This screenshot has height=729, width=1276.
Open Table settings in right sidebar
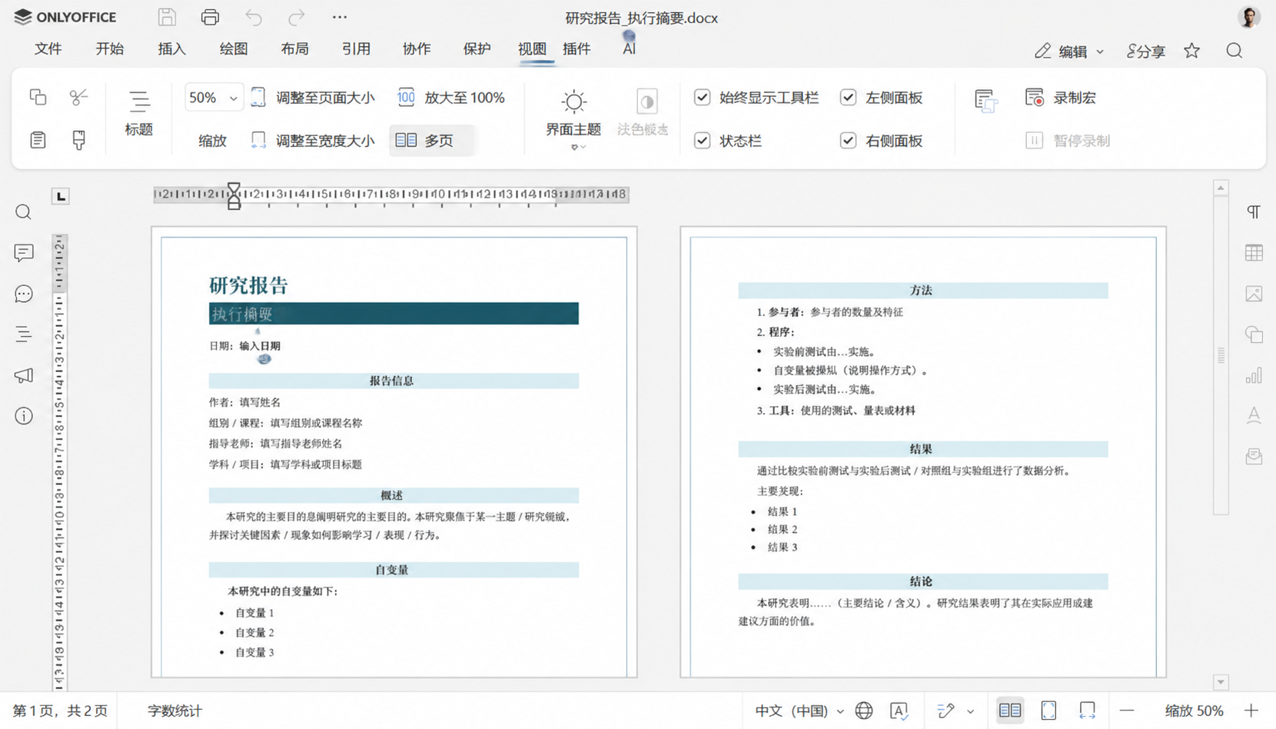1254,253
